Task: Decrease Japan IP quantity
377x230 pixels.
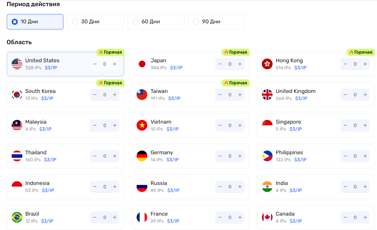Action: coord(220,64)
